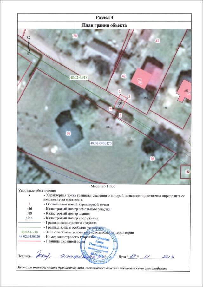This screenshot has height=287, width=203.
Task: Click the blue 48:02:0430120 label on map
Action: point(102,143)
